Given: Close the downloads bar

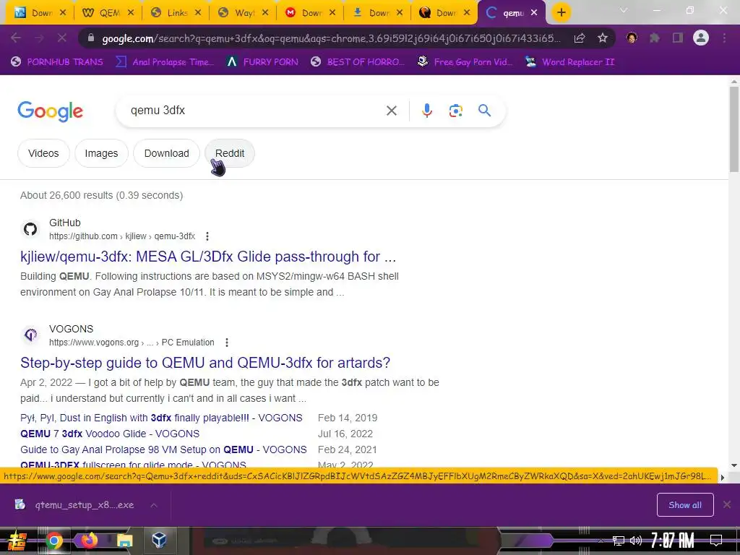Looking at the screenshot, I should tap(727, 505).
